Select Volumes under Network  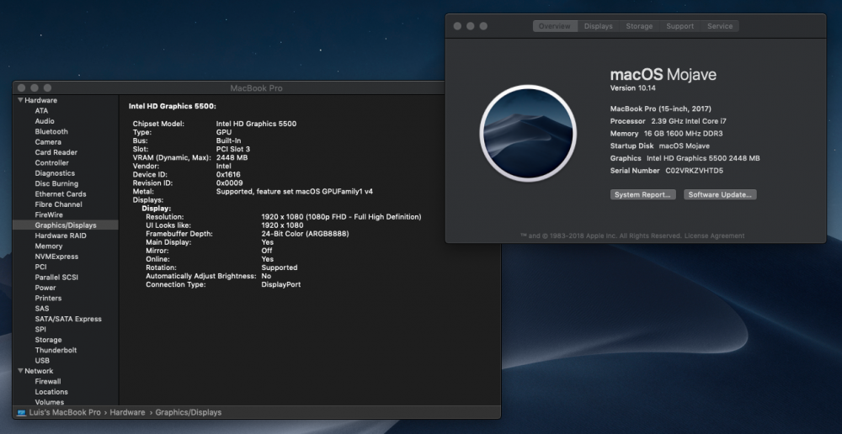click(50, 402)
